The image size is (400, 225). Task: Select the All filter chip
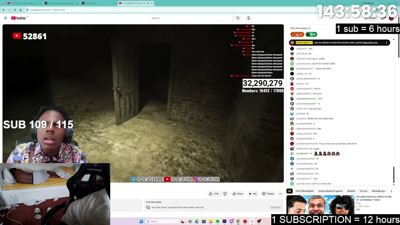click(289, 191)
